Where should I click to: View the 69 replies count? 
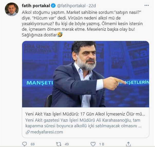[33, 144]
